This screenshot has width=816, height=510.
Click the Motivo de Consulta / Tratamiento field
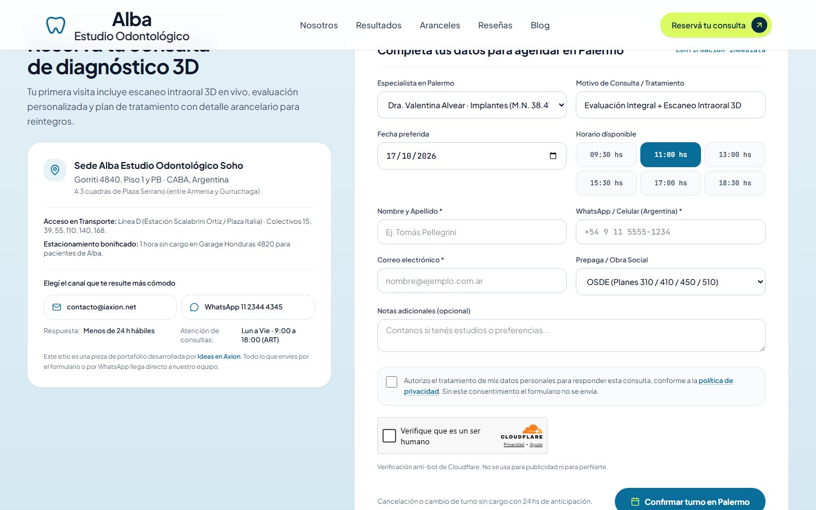[670, 105]
